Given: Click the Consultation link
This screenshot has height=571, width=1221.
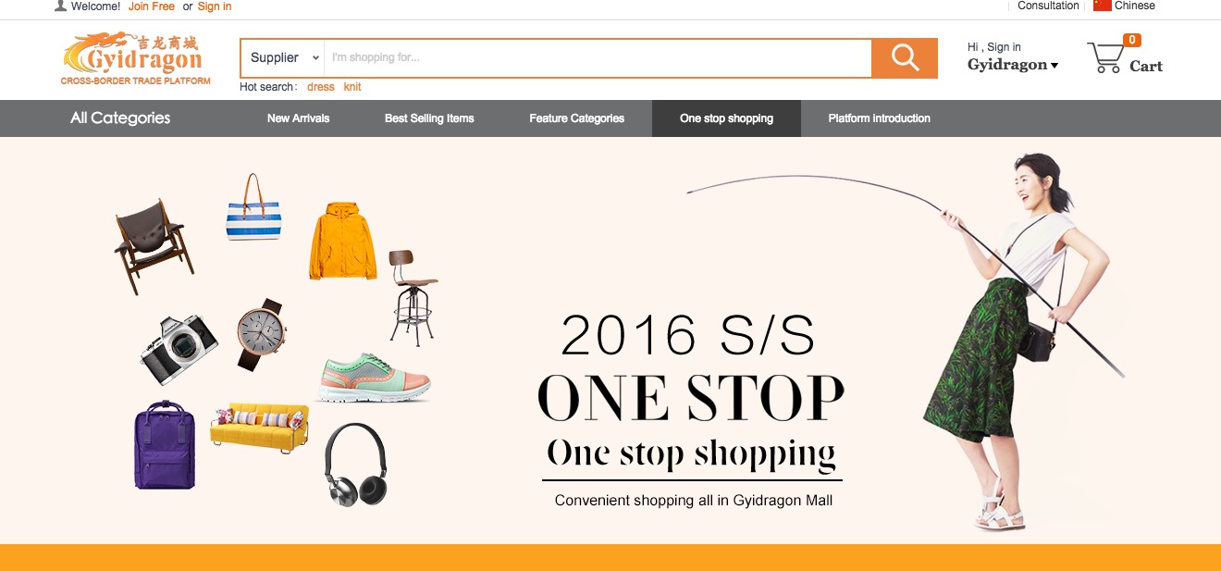Looking at the screenshot, I should click(x=1048, y=6).
